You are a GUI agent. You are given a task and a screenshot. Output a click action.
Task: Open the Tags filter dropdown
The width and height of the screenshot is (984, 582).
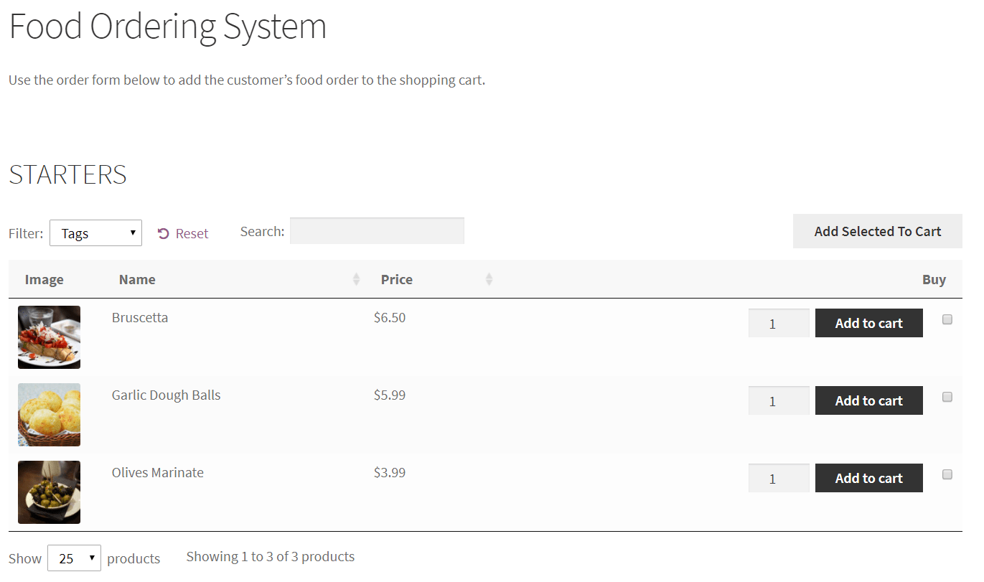click(95, 233)
